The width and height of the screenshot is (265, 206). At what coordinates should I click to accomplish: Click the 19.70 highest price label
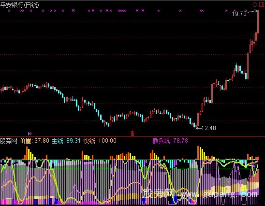coord(239,14)
